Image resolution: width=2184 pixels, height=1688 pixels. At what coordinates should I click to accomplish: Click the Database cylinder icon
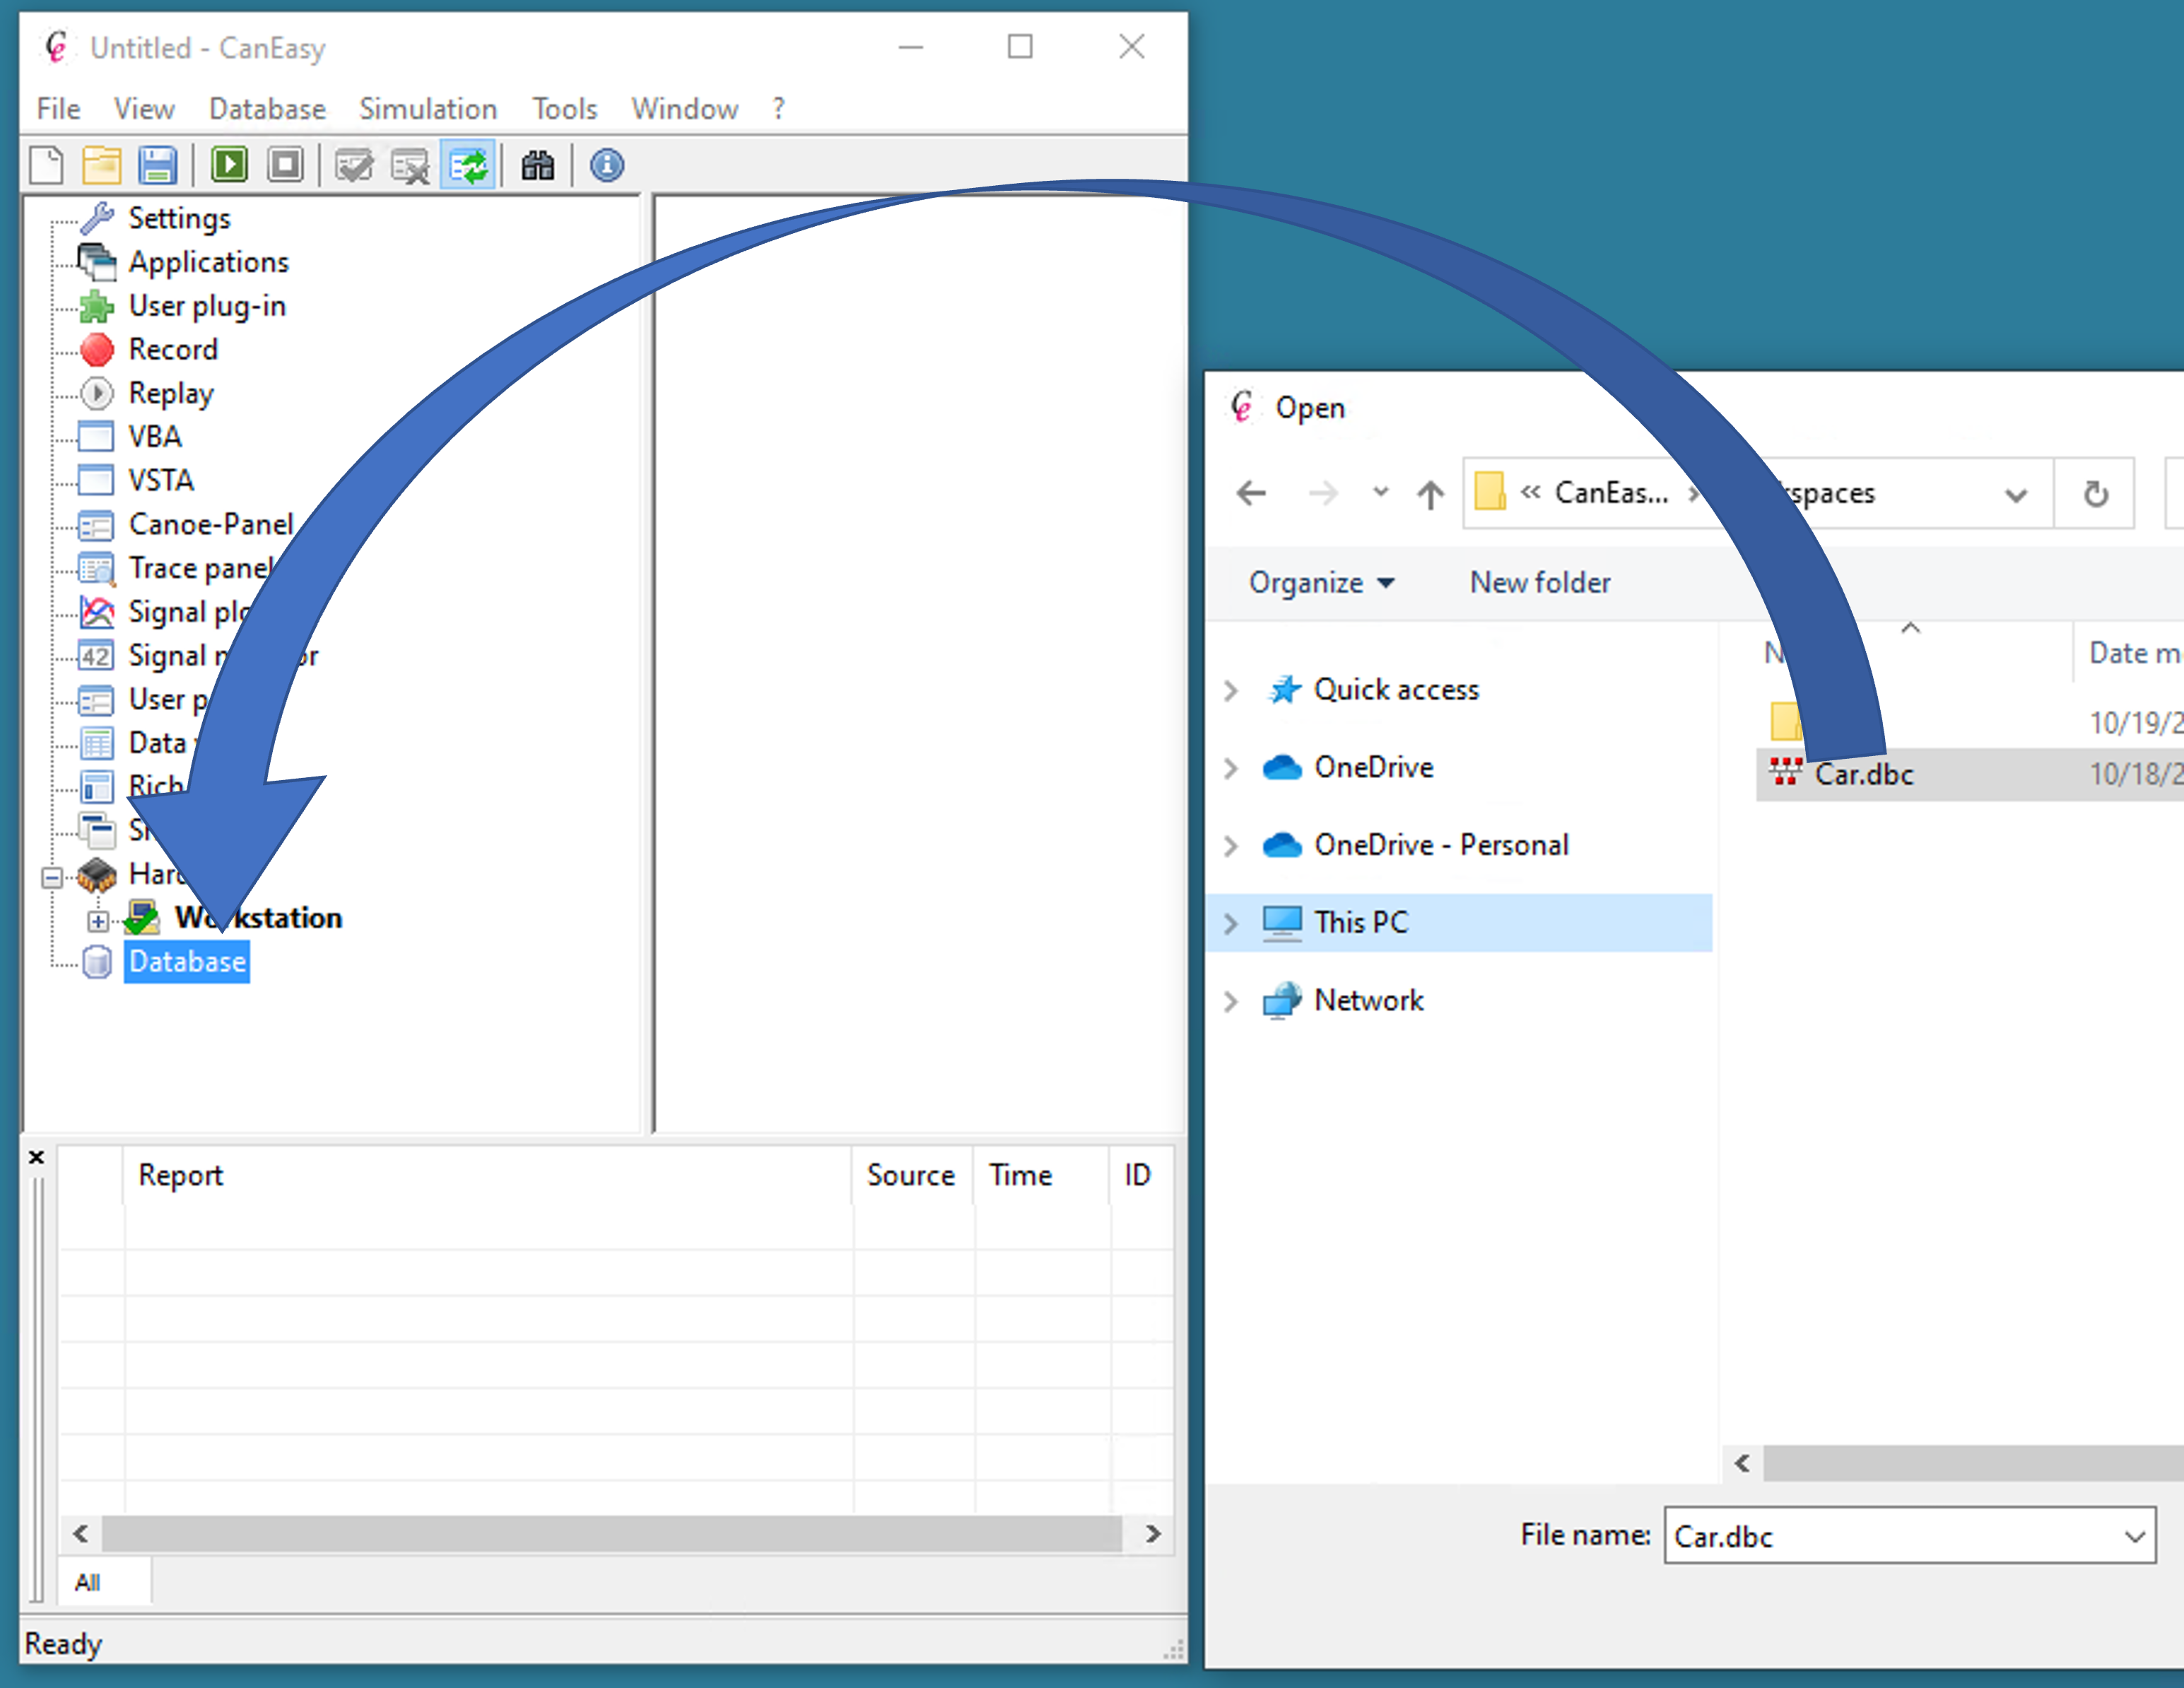point(97,962)
